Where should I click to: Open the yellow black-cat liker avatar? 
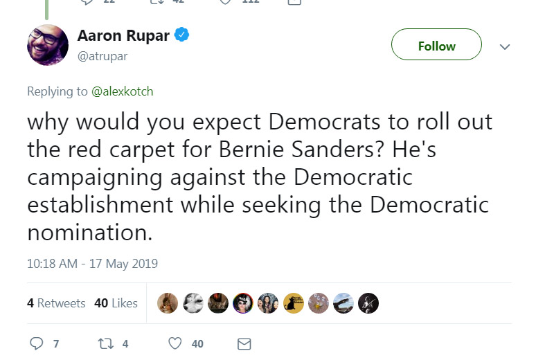[x=293, y=303]
